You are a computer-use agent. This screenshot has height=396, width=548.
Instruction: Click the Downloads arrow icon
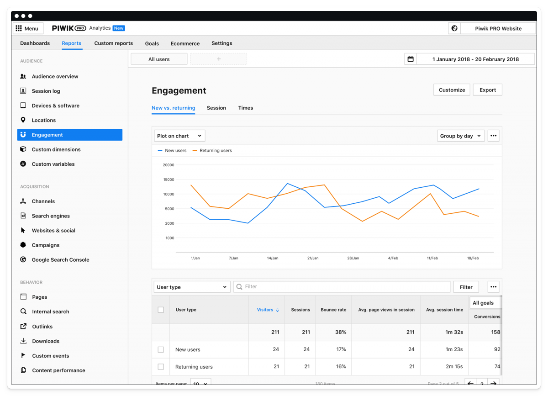click(x=23, y=341)
